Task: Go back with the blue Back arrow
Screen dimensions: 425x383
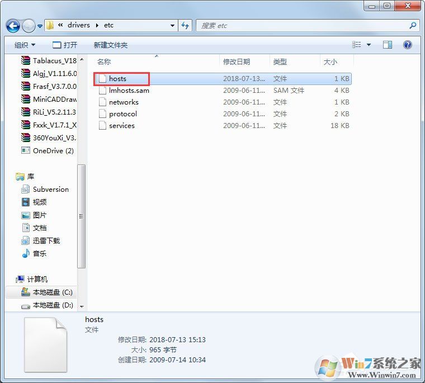Action: coord(13,26)
